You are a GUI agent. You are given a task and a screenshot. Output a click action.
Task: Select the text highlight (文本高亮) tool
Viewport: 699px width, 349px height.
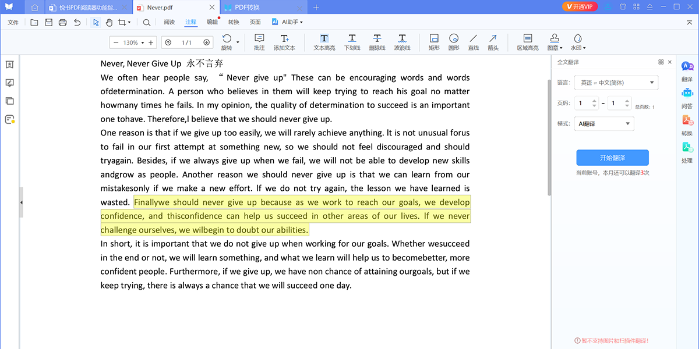[x=324, y=41]
